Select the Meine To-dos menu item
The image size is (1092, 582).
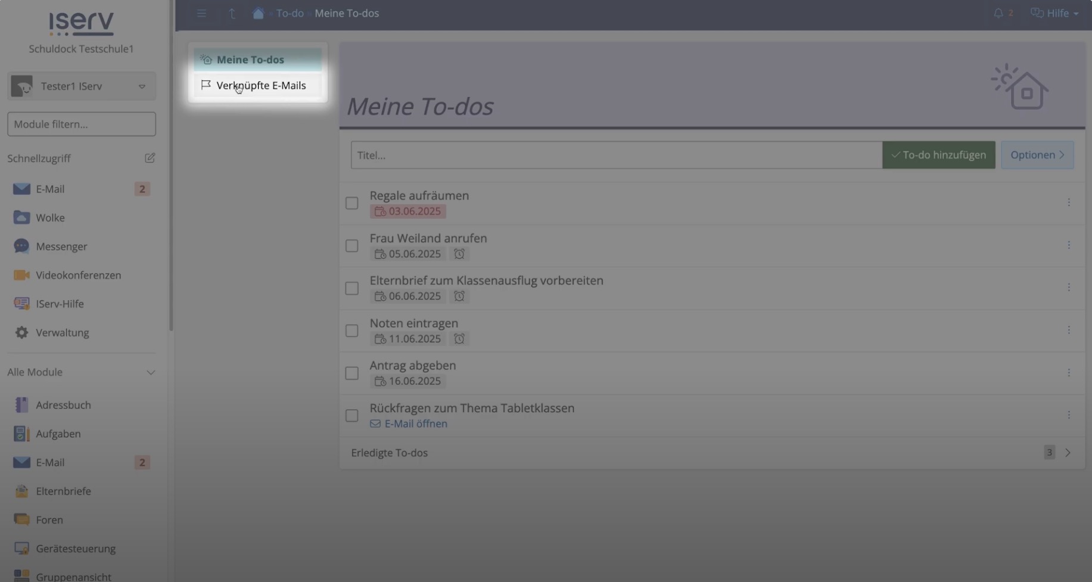click(250, 60)
